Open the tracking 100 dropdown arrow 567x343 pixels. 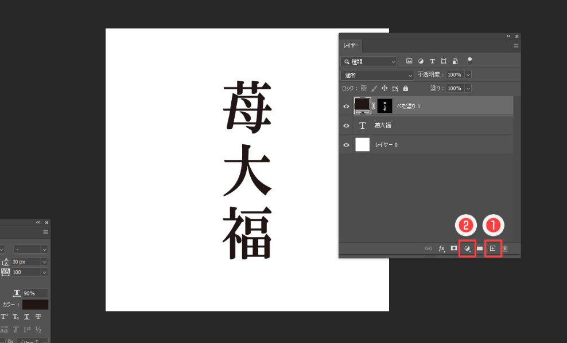tap(45, 272)
